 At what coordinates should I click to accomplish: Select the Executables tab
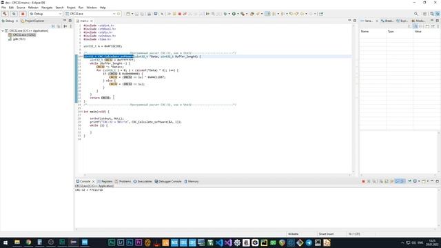143,181
